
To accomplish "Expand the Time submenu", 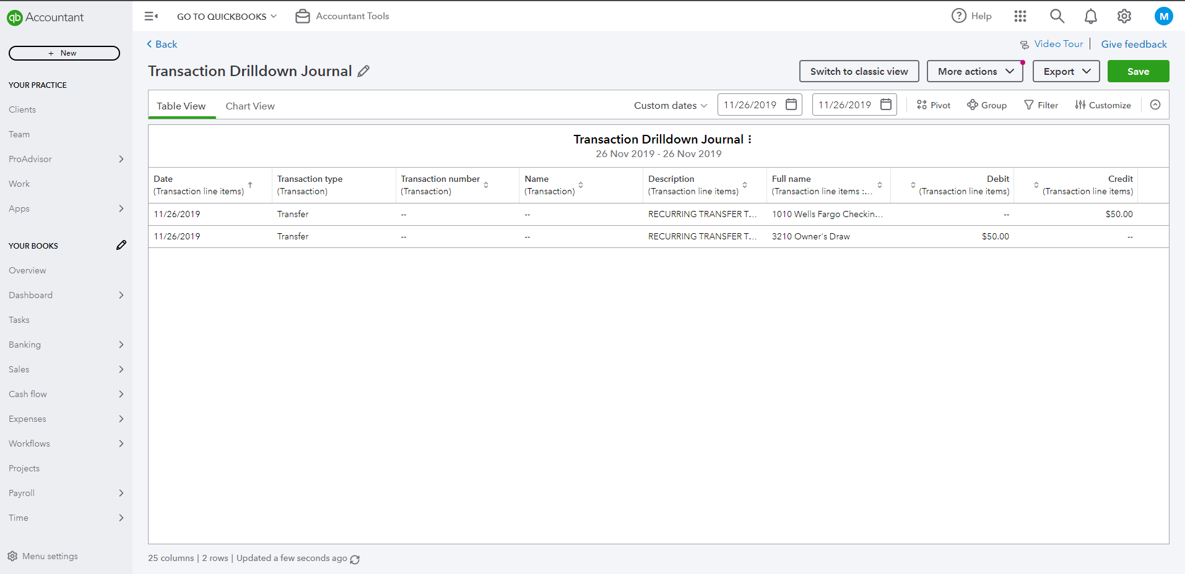I will point(121,518).
